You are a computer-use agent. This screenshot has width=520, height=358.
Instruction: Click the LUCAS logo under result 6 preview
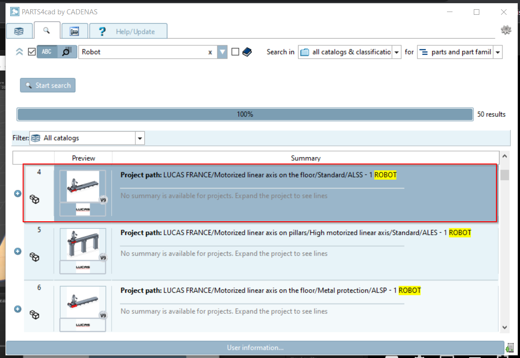(x=83, y=325)
